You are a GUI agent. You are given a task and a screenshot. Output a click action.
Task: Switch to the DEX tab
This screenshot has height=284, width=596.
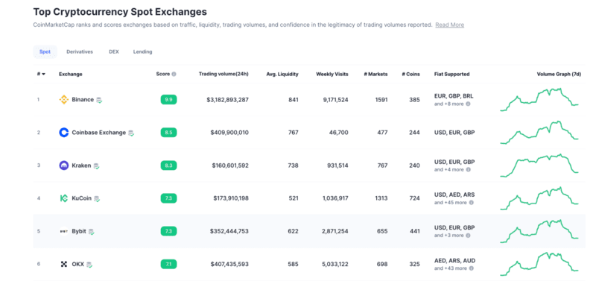[114, 51]
